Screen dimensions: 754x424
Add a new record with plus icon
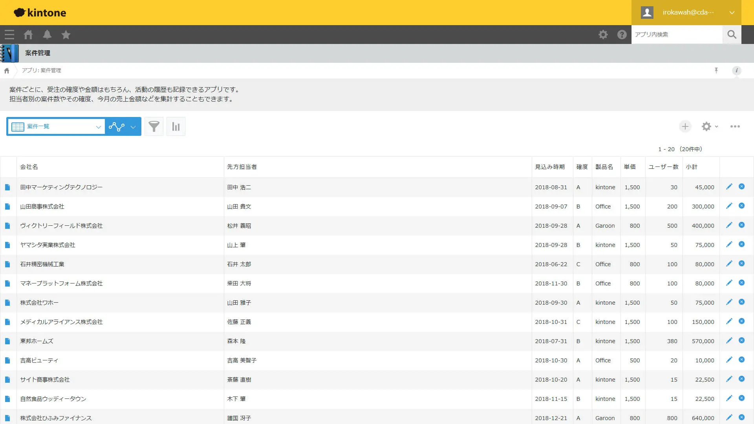[x=685, y=126]
